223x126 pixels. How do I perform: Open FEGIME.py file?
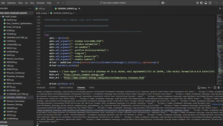[11, 34]
